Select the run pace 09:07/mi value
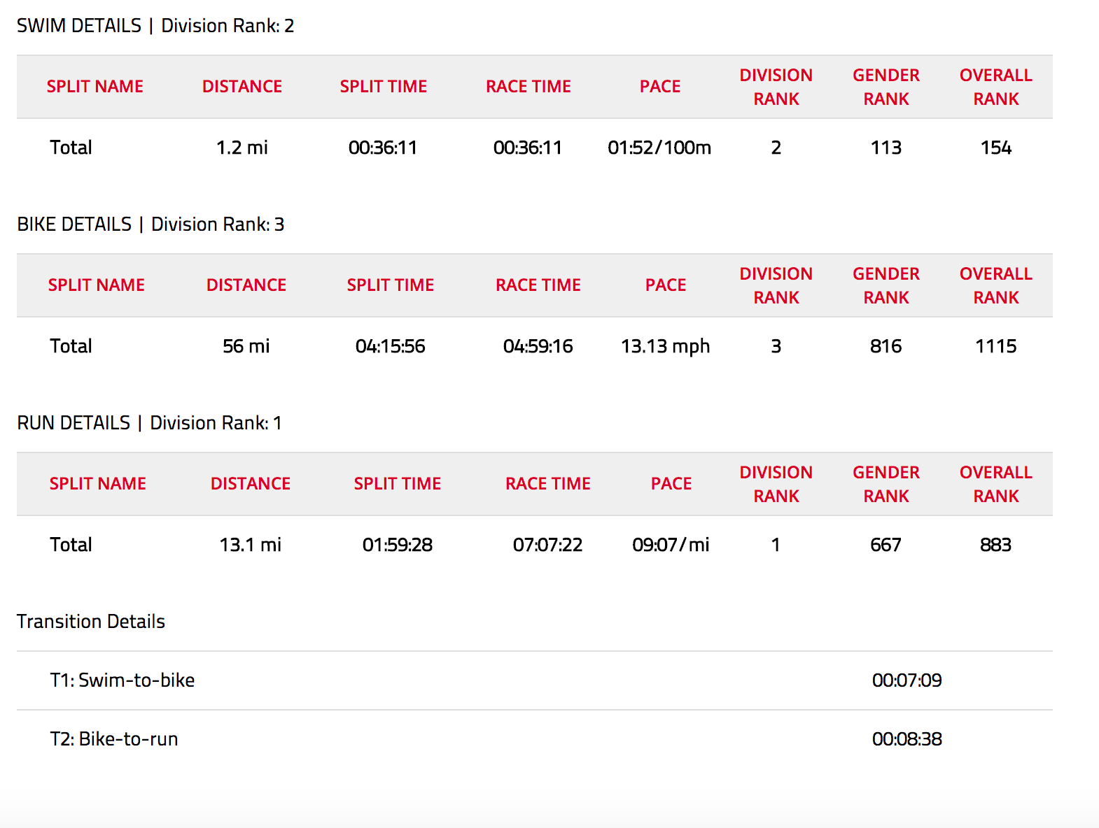 pyautogui.click(x=671, y=545)
